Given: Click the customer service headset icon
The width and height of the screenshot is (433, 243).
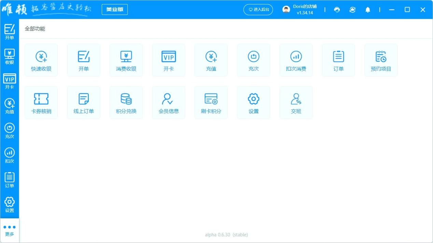Looking at the screenshot, I should pyautogui.click(x=337, y=10).
